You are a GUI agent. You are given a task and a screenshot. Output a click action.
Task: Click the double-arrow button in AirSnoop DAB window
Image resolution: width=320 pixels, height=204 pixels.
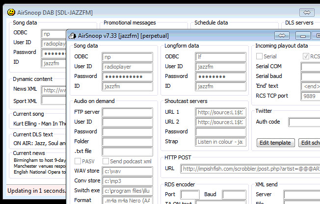307,12
